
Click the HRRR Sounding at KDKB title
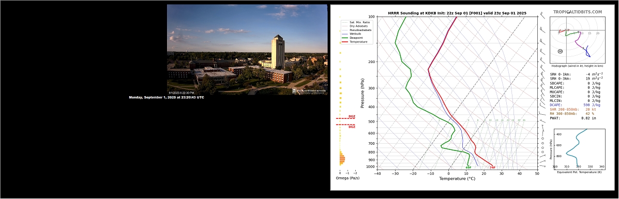pyautogui.click(x=457, y=13)
